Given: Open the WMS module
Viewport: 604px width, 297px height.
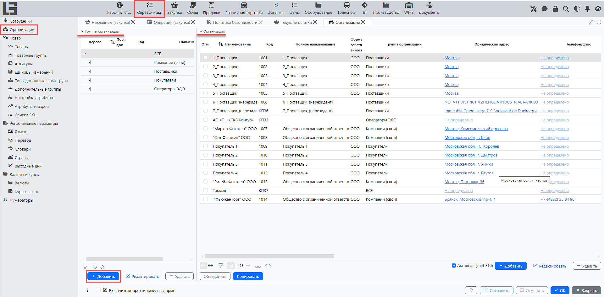Looking at the screenshot, I should click(409, 8).
